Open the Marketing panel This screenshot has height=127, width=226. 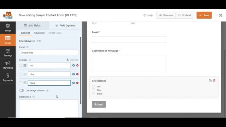click(x=8, y=65)
